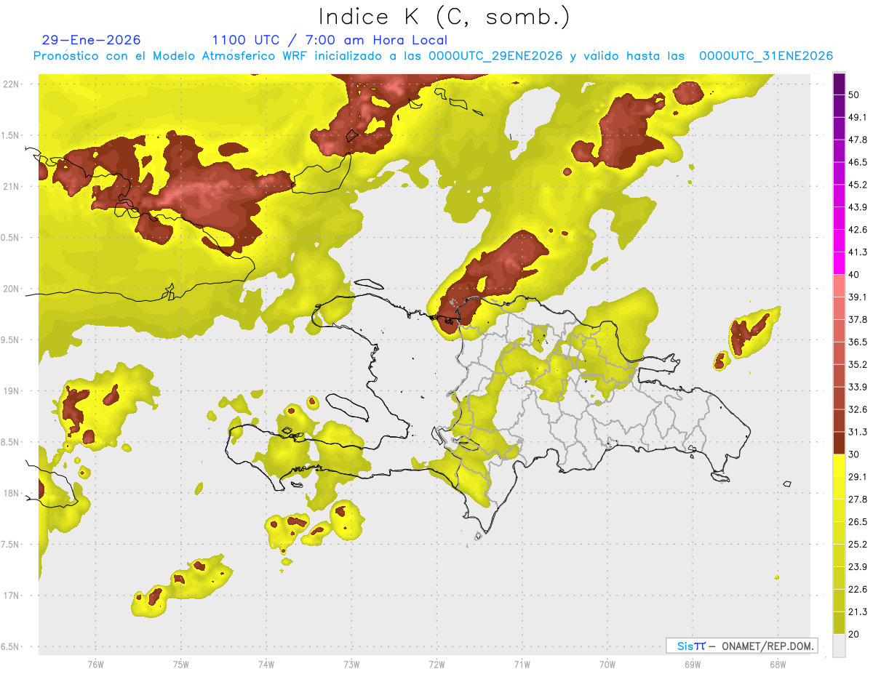This screenshot has width=873, height=674.
Task: Click the colorbar value "45.2"
Action: [x=858, y=185]
